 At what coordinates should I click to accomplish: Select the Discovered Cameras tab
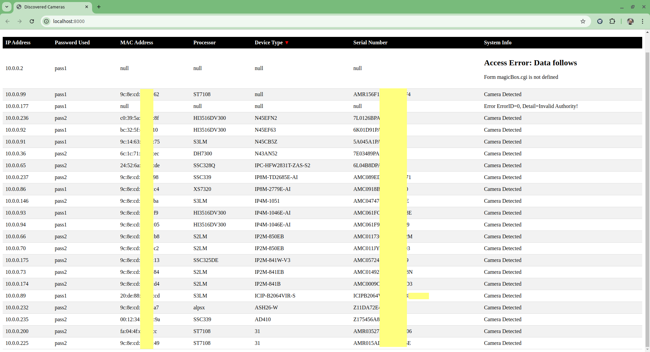coord(52,7)
